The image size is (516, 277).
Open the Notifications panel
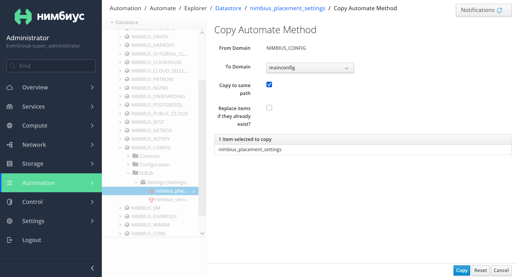point(484,10)
